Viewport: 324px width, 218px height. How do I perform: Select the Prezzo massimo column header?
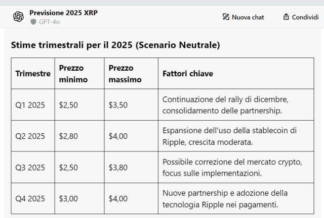[125, 74]
